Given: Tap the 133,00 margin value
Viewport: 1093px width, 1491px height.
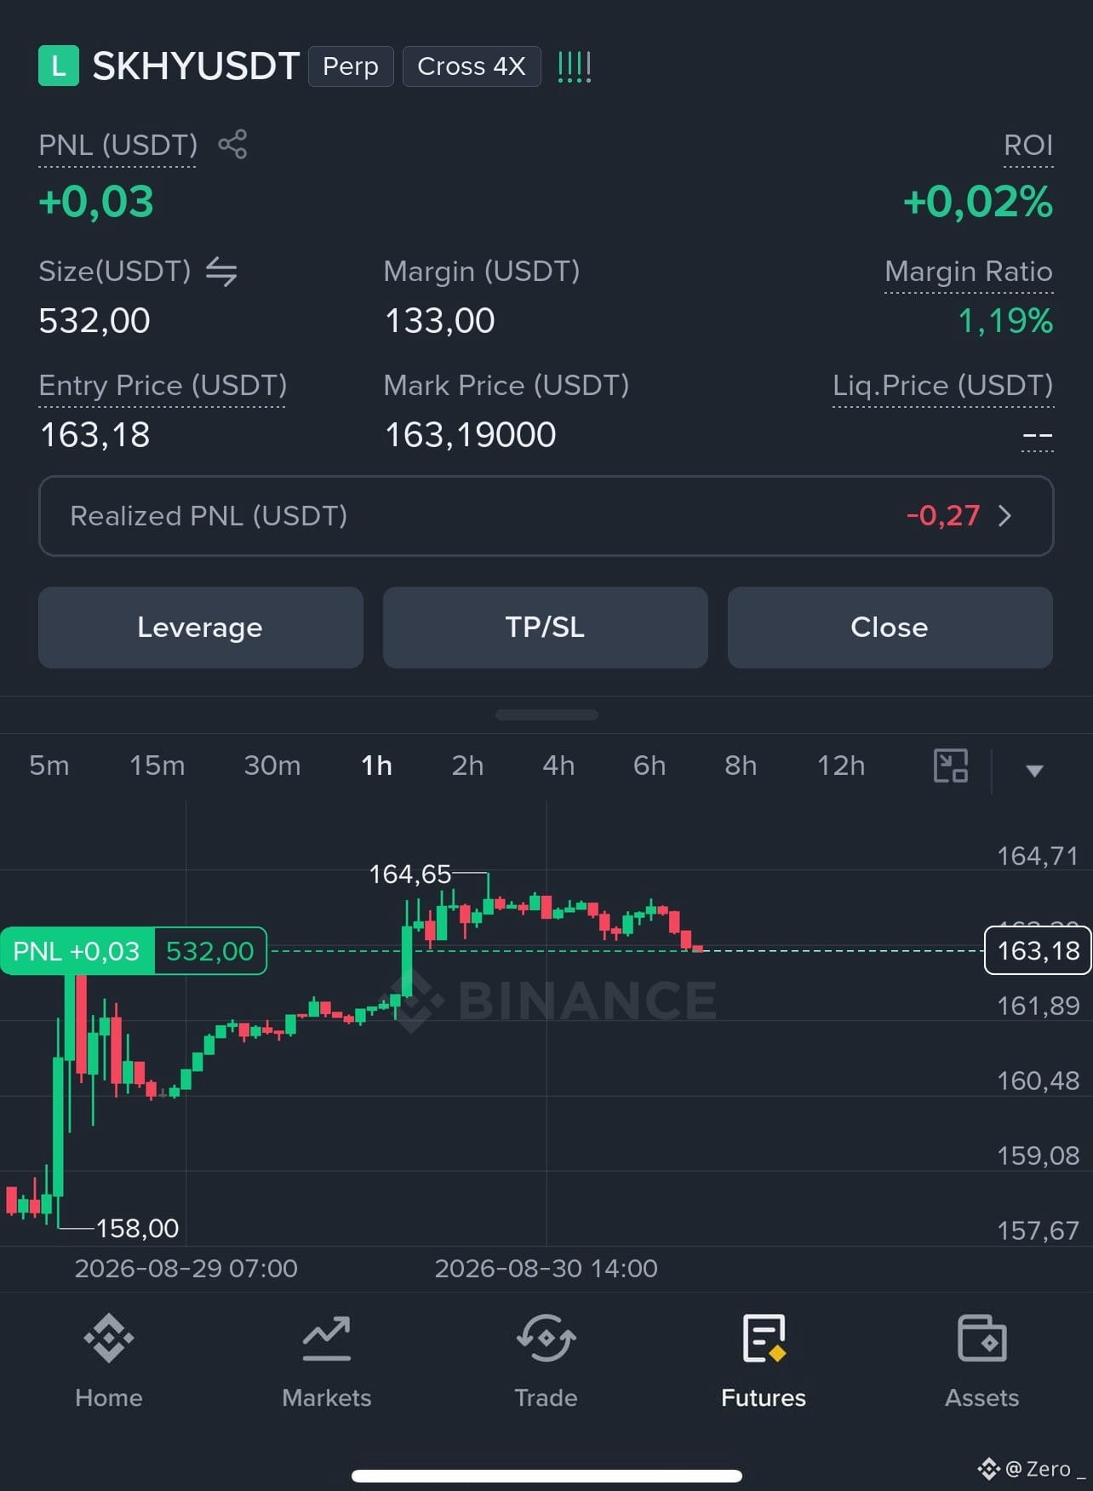Looking at the screenshot, I should point(439,321).
